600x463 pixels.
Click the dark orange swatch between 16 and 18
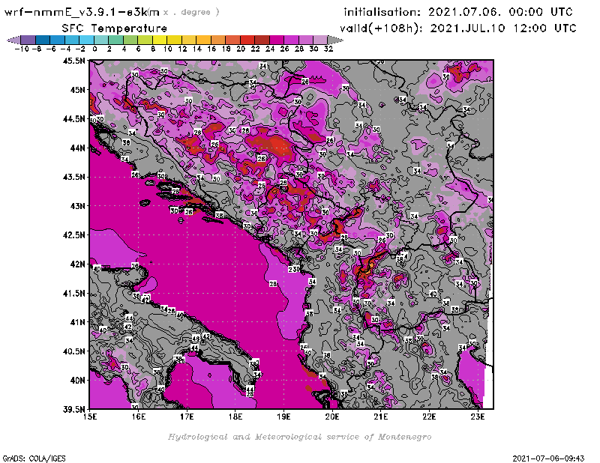(x=218, y=40)
